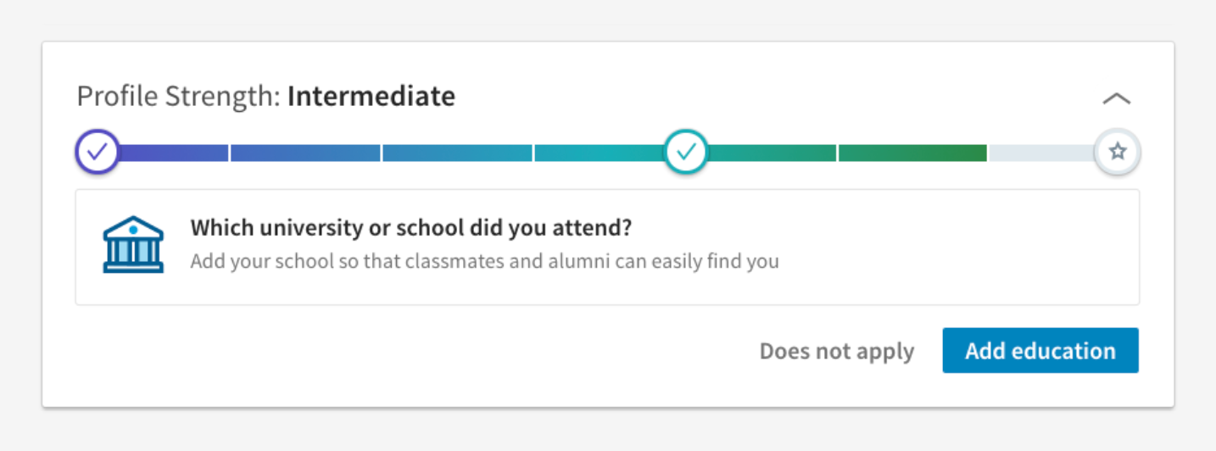Click the purple checkmark circle at progress start
Screen dimensions: 1216x451
pos(98,153)
